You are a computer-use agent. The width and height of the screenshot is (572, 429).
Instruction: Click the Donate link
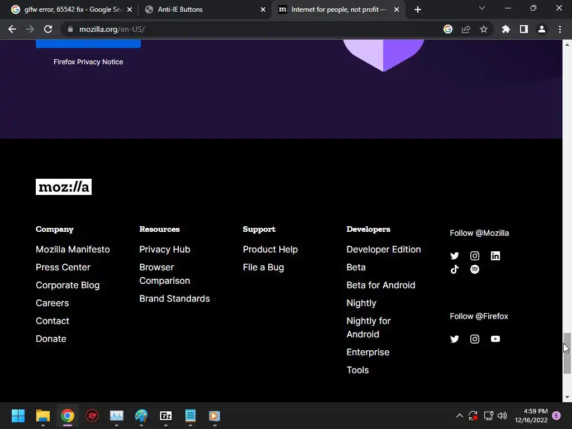[x=51, y=339]
